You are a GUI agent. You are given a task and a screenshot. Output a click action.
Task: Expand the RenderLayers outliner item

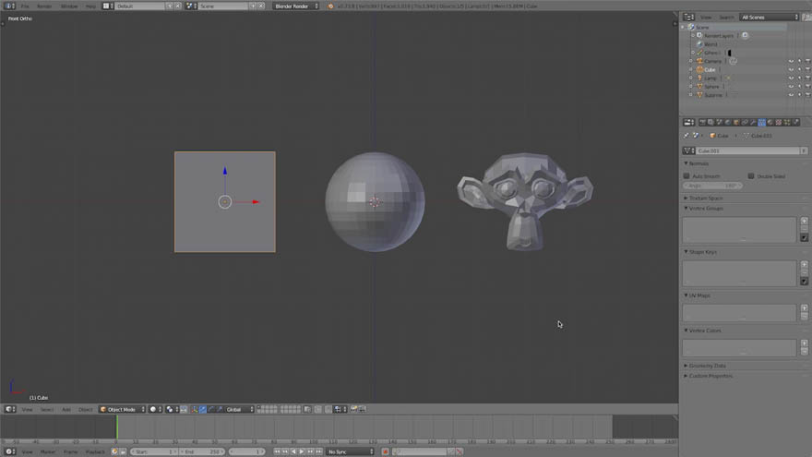pyautogui.click(x=693, y=36)
